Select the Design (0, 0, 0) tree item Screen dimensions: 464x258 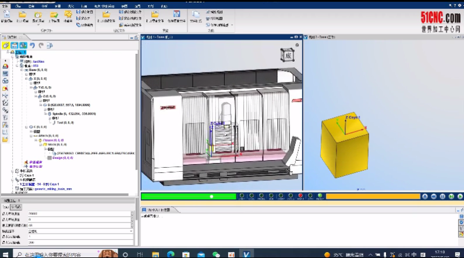[x=61, y=158]
